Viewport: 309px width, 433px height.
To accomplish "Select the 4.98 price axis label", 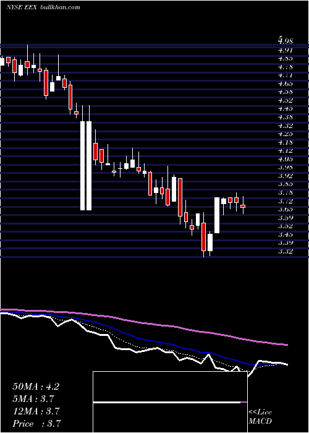I will point(286,41).
